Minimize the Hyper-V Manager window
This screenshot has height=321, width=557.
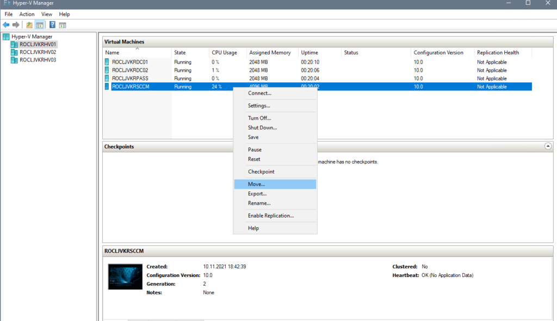click(x=509, y=3)
